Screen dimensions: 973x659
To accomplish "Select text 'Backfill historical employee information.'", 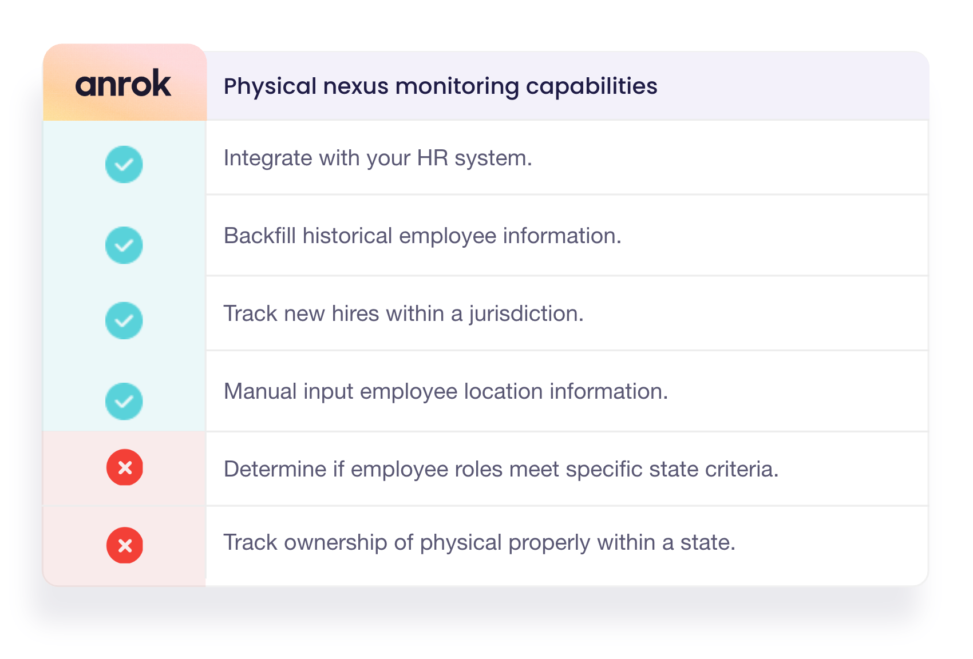I will (x=422, y=236).
